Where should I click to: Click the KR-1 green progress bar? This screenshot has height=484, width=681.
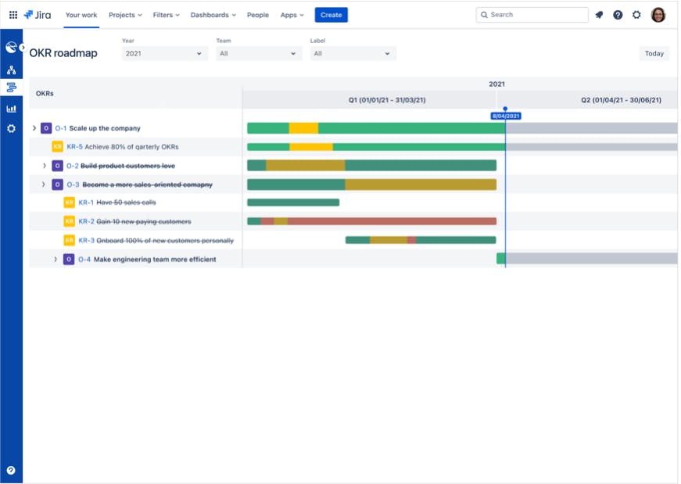[x=293, y=203]
